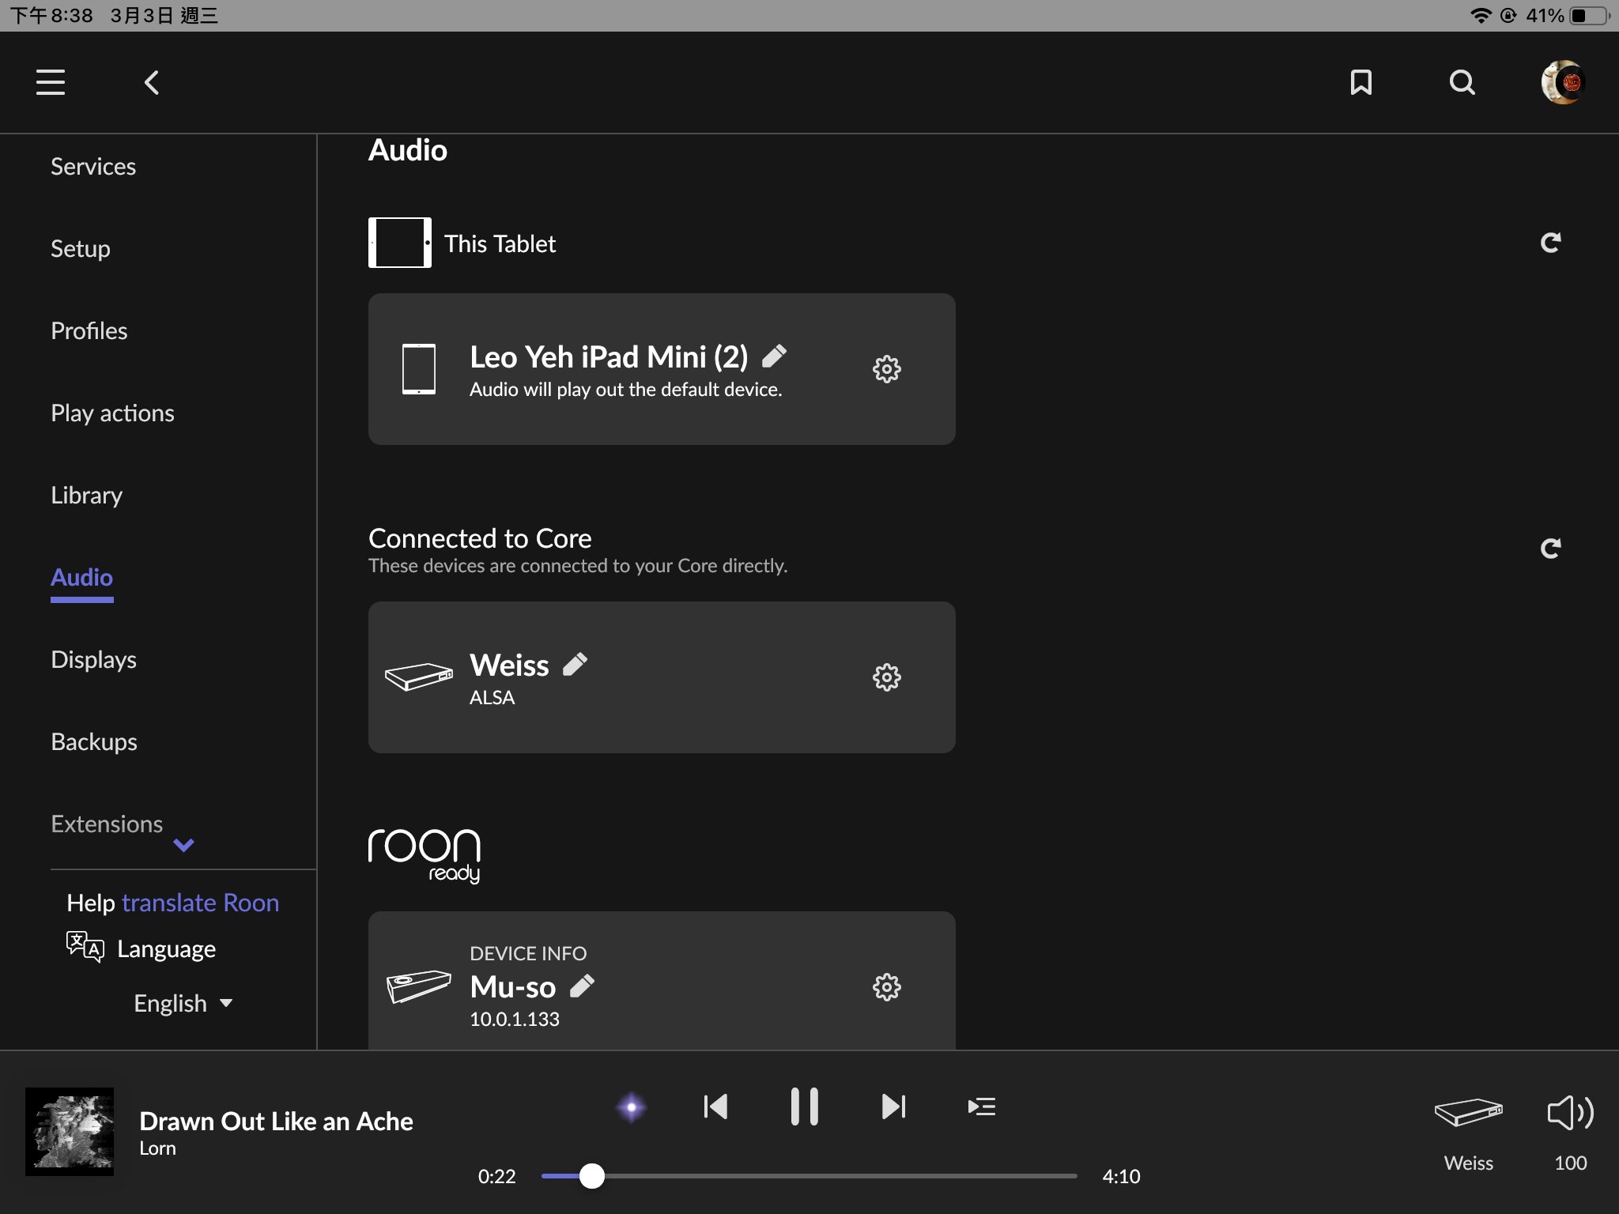The height and width of the screenshot is (1214, 1619).
Task: Refresh the This Tablet device list
Action: point(1551,243)
